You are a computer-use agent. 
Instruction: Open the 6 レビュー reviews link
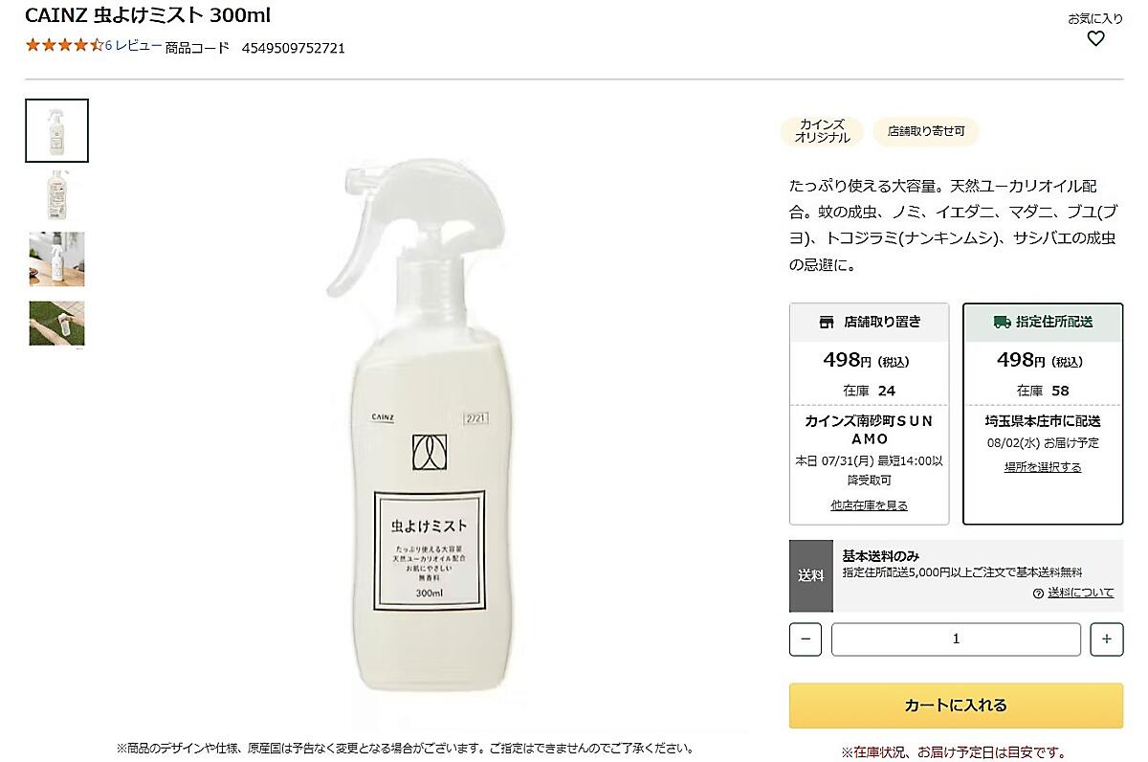click(133, 45)
